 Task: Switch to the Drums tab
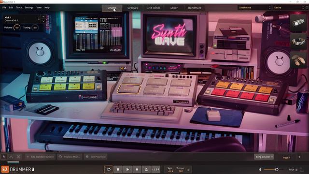(112, 8)
